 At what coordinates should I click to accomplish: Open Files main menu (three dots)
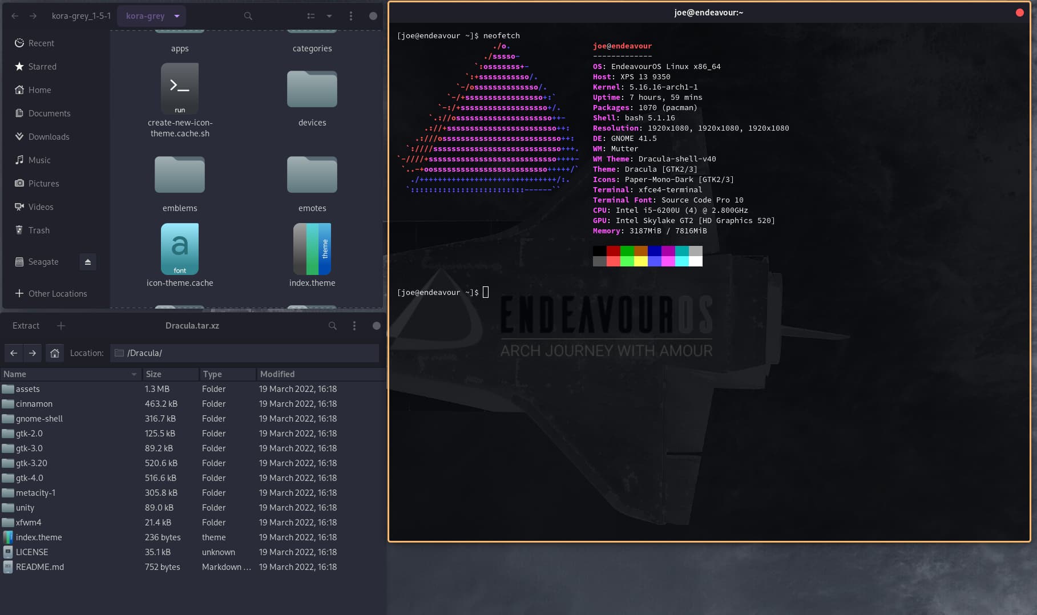[351, 16]
